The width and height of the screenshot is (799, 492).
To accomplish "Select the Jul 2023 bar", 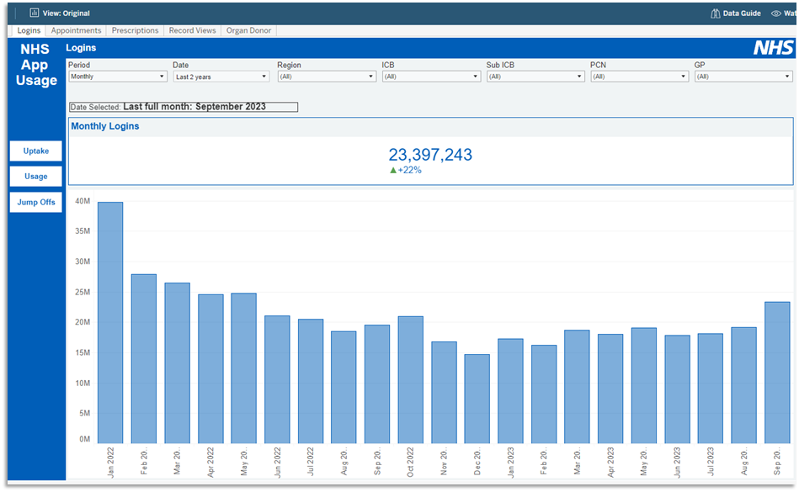I will [x=711, y=389].
